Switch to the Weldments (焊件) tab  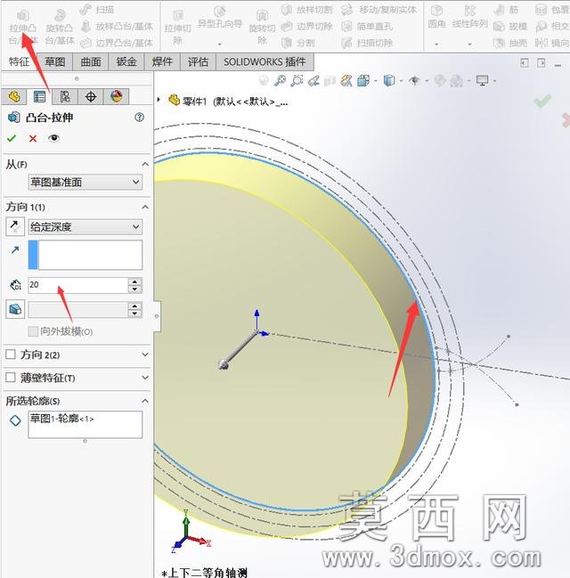coord(162,61)
